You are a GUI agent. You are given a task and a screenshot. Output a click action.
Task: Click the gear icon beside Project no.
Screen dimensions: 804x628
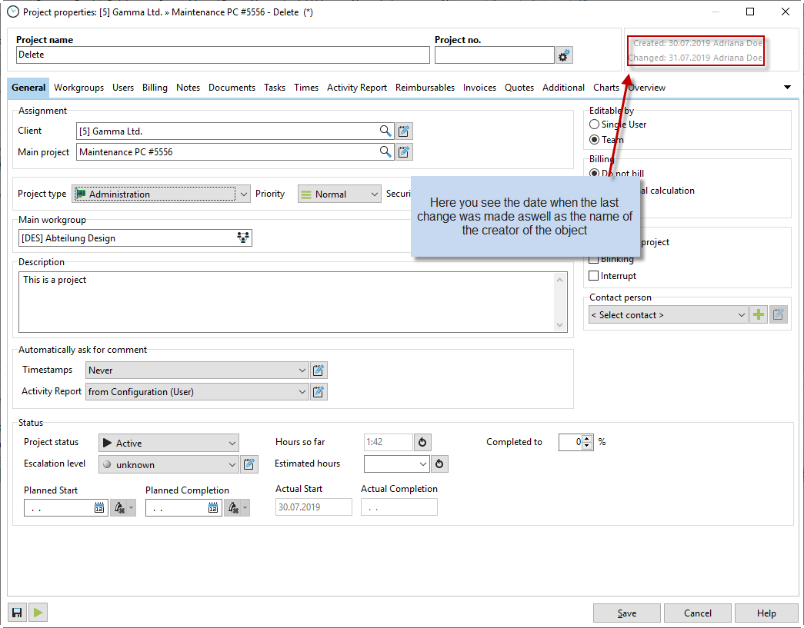coord(564,55)
